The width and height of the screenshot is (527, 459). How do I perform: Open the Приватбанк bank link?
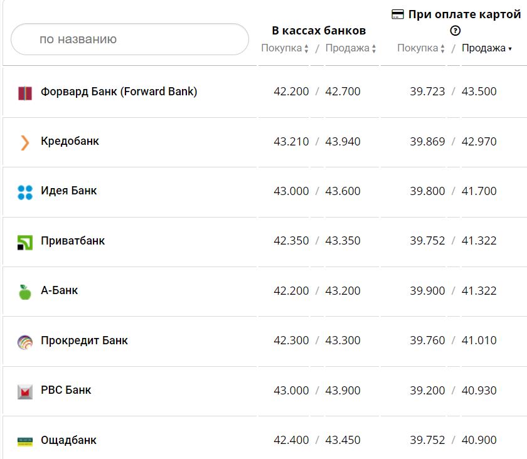(x=73, y=241)
